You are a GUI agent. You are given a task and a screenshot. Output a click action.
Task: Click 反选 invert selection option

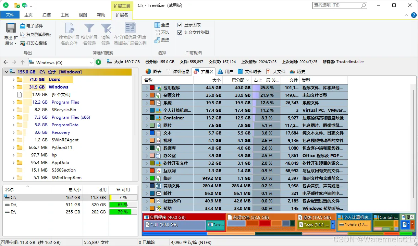pyautogui.click(x=162, y=40)
